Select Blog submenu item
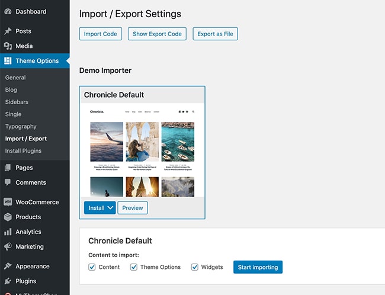This screenshot has width=385, height=295. pyautogui.click(x=11, y=89)
